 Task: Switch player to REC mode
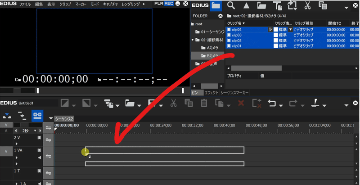click(169, 4)
